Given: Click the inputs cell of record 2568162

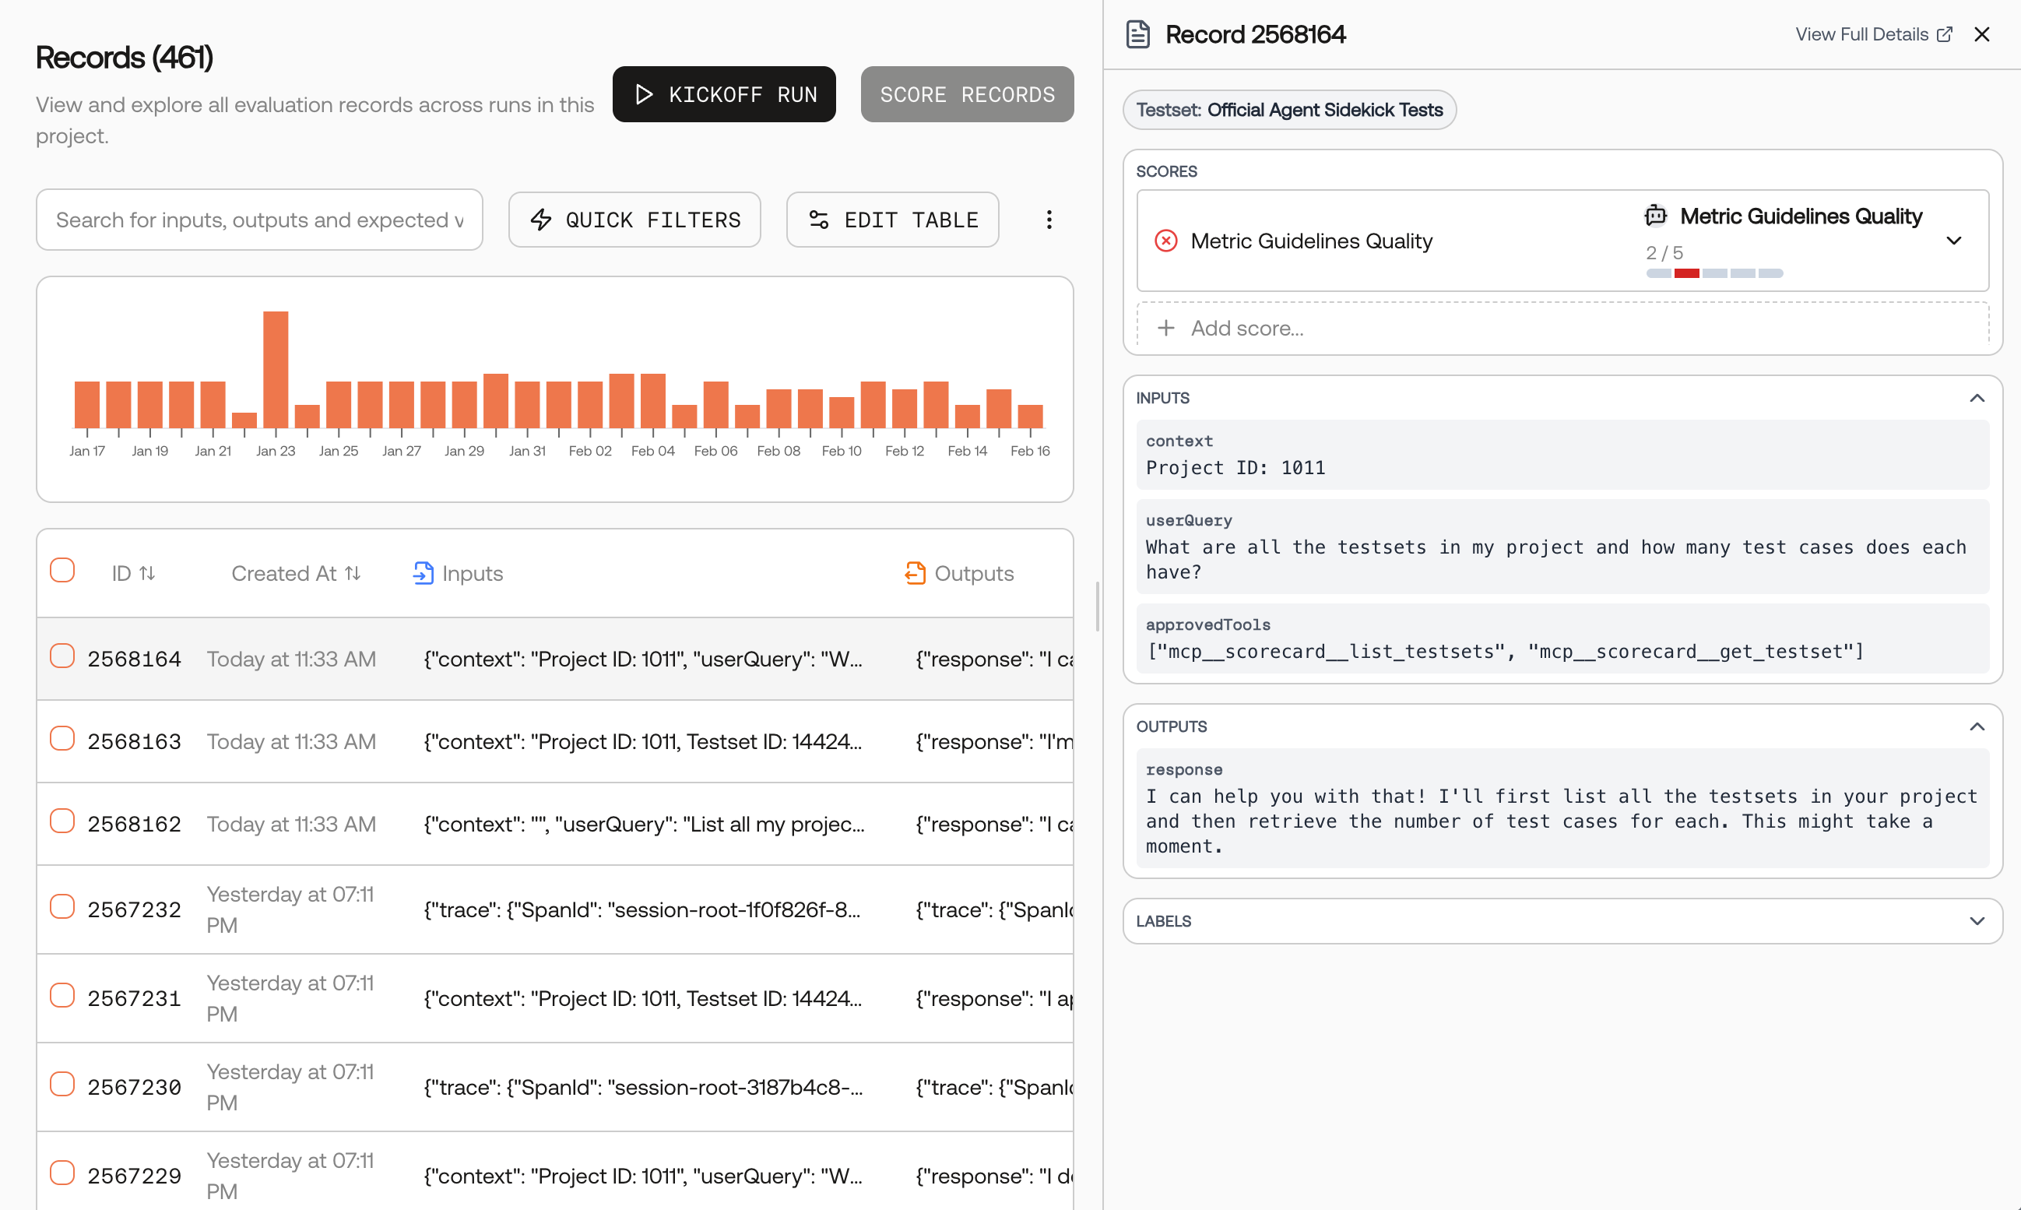Looking at the screenshot, I should click(x=644, y=824).
